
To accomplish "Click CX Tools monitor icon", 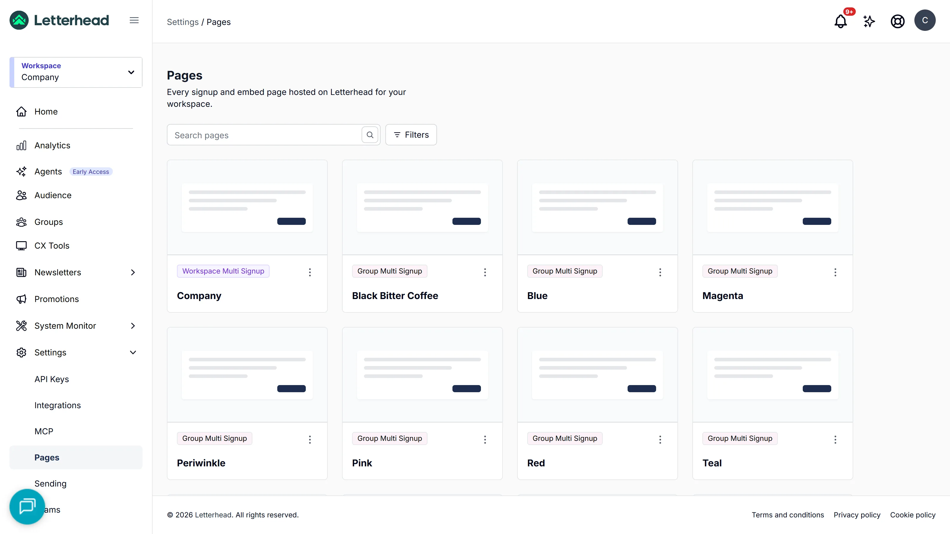I will point(21,246).
